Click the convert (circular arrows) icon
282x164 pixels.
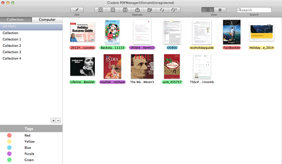point(162,10)
